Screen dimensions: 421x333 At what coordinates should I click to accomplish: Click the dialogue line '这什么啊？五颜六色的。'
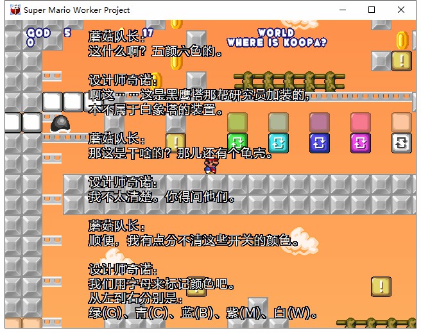(x=155, y=51)
